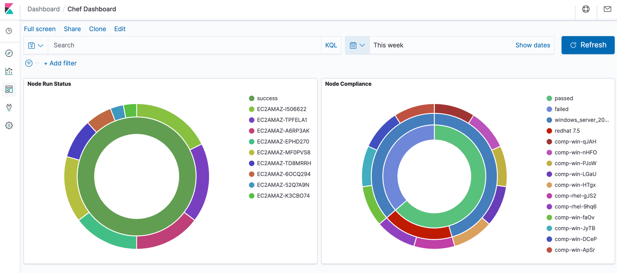This screenshot has height=273, width=617.
Task: Open the mail newsfeed icon in header
Action: tap(607, 9)
